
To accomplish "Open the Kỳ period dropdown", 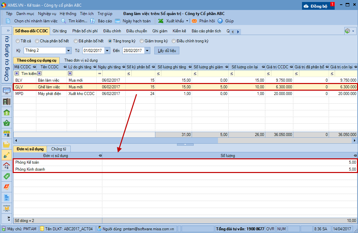I will pos(69,51).
